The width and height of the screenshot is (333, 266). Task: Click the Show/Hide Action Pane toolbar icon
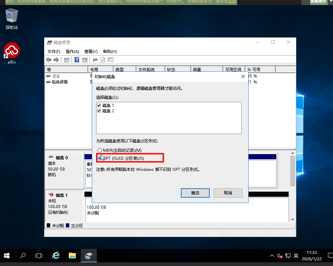85,60
